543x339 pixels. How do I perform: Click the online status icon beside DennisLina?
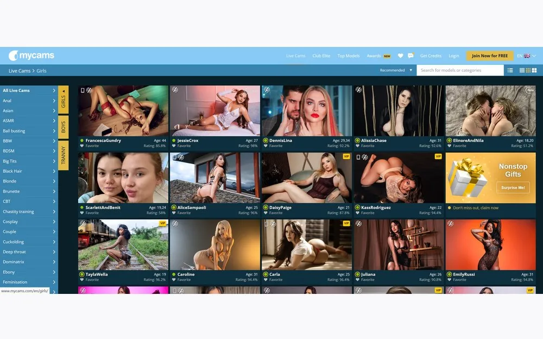tap(266, 140)
